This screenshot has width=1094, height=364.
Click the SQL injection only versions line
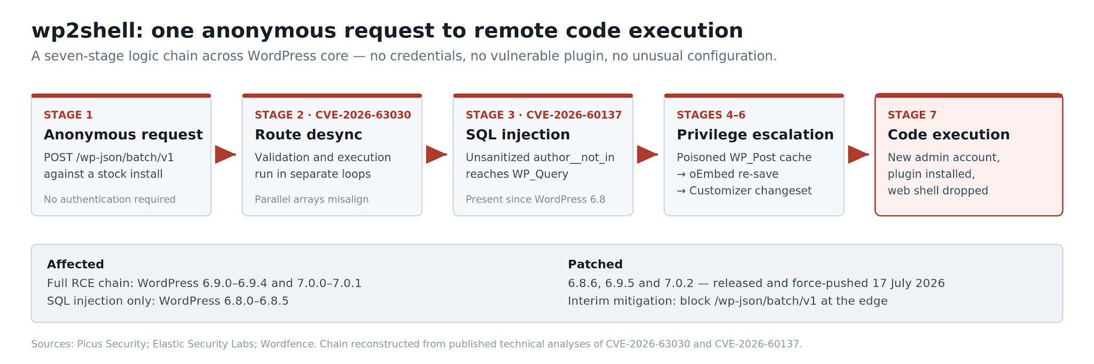coord(168,301)
